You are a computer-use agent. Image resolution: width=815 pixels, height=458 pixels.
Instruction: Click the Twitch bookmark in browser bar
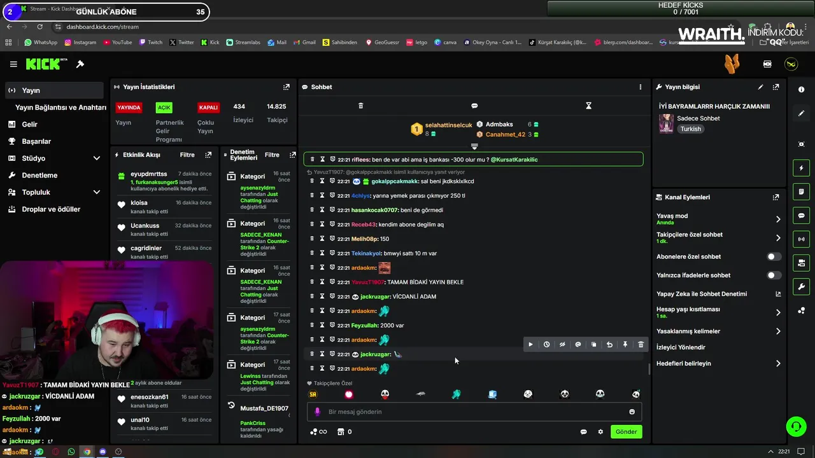tap(150, 43)
